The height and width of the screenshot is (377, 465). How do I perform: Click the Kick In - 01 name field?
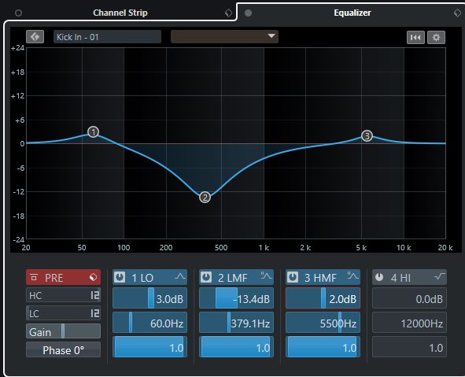[x=107, y=37]
